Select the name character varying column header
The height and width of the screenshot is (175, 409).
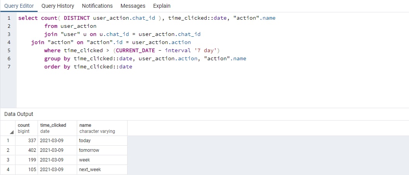[x=102, y=128]
